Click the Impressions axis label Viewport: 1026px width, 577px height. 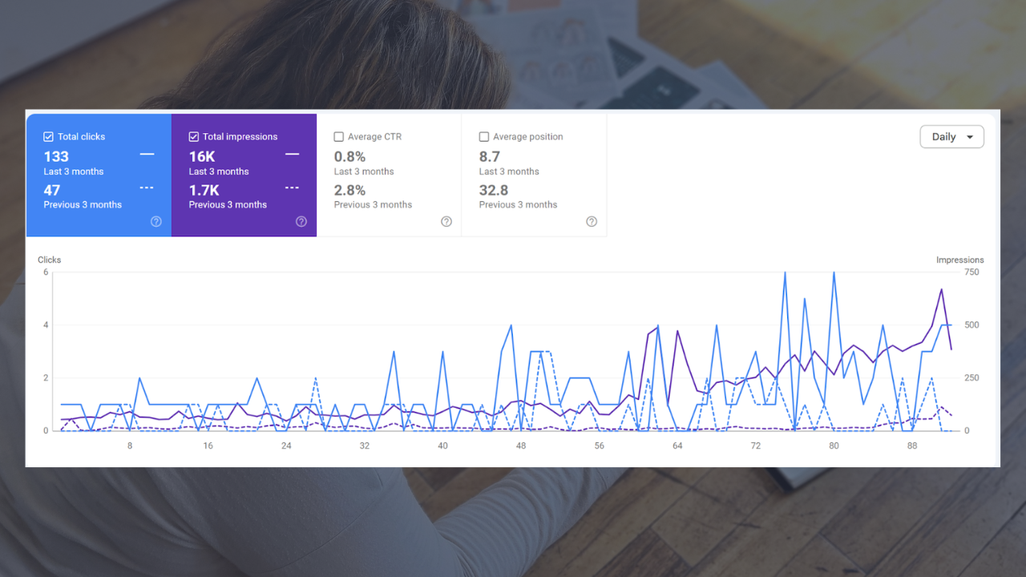tap(960, 260)
